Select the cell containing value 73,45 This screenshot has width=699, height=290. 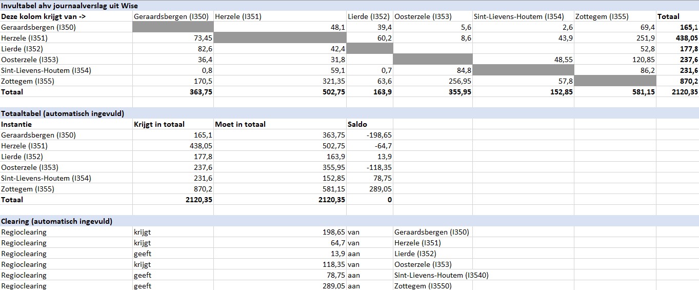[x=173, y=38]
